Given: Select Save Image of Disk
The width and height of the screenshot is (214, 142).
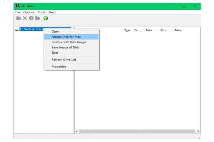Looking at the screenshot, I should pyautogui.click(x=71, y=47).
